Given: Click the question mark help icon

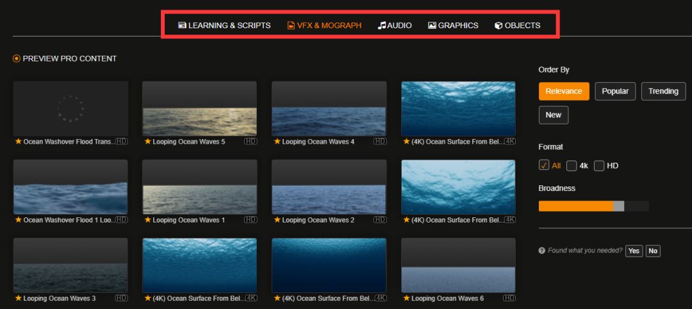Looking at the screenshot, I should pyautogui.click(x=542, y=250).
